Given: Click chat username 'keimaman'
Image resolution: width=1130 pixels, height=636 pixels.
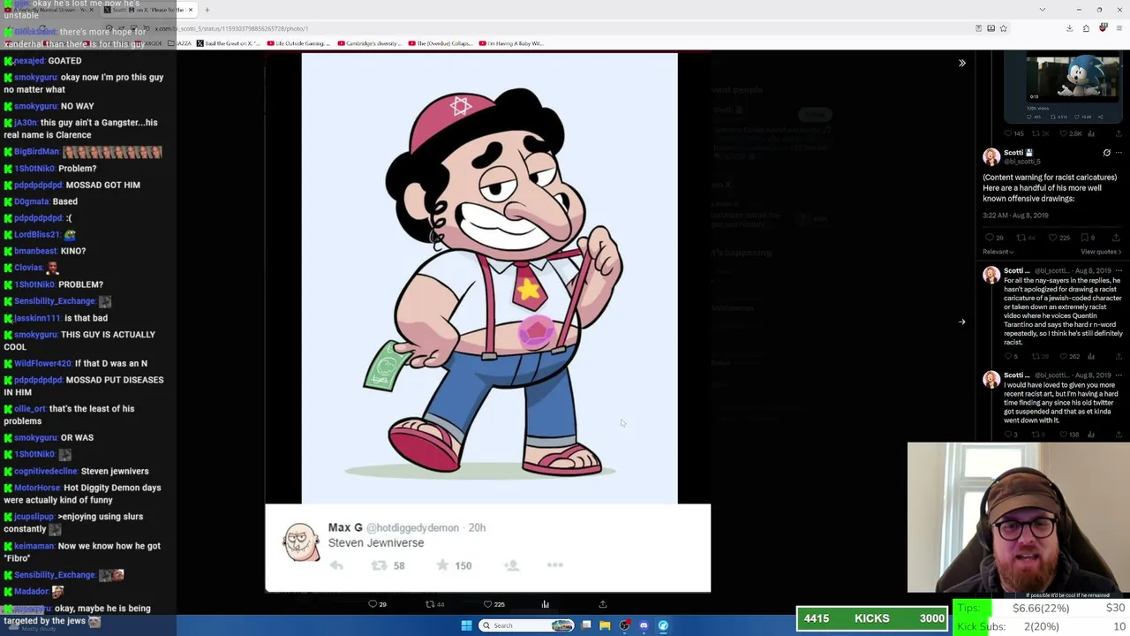Looking at the screenshot, I should click(x=34, y=546).
